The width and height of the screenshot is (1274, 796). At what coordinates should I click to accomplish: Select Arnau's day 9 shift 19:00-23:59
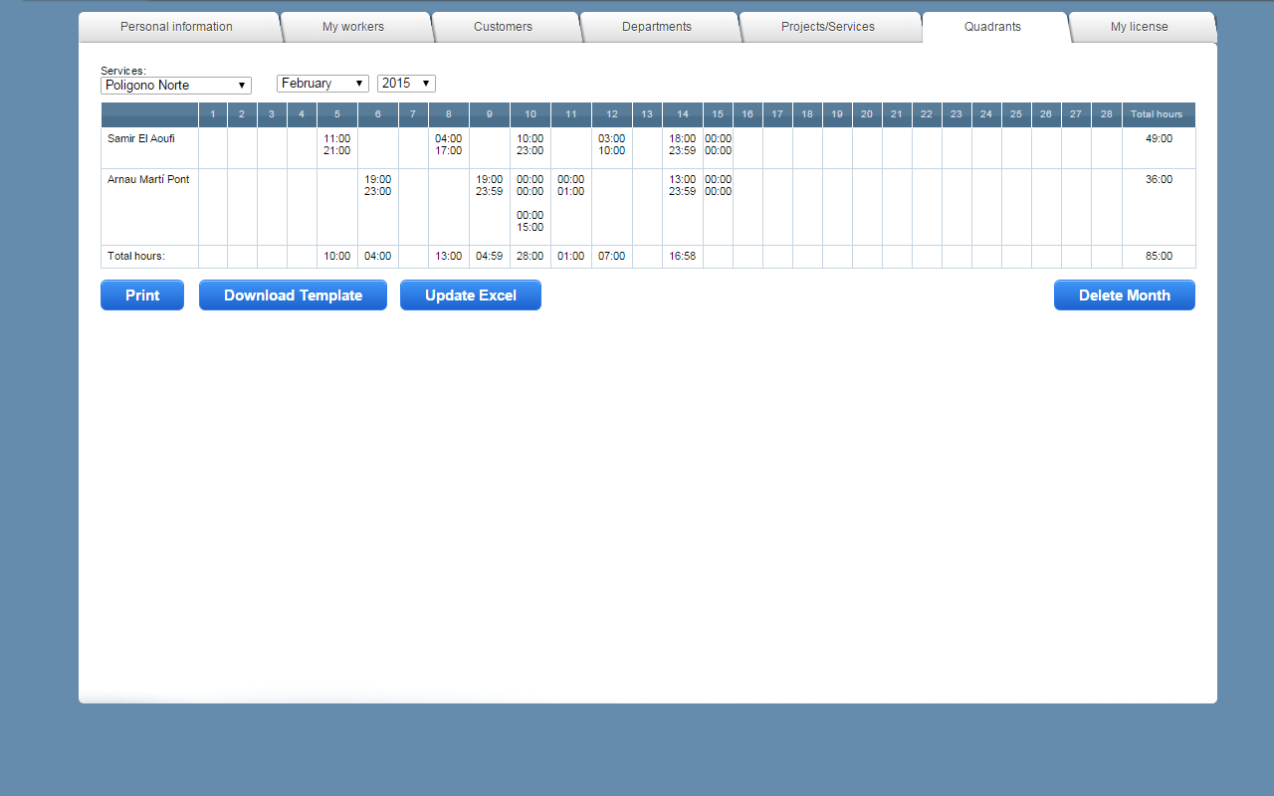[490, 185]
